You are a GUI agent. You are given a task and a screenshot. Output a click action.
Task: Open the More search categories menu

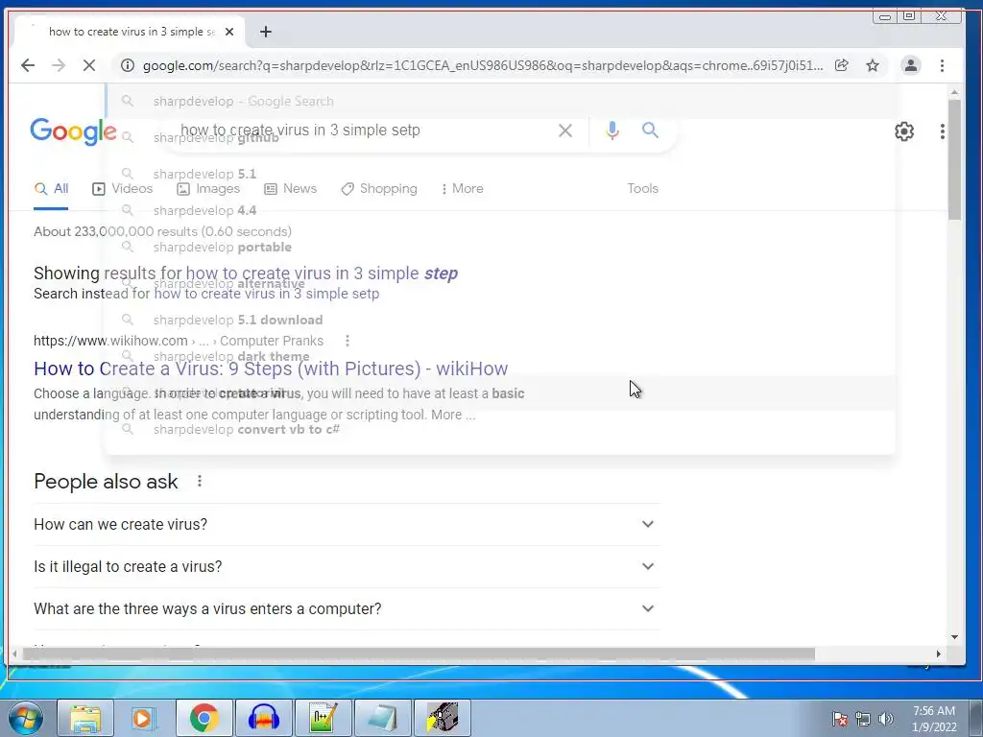click(463, 189)
